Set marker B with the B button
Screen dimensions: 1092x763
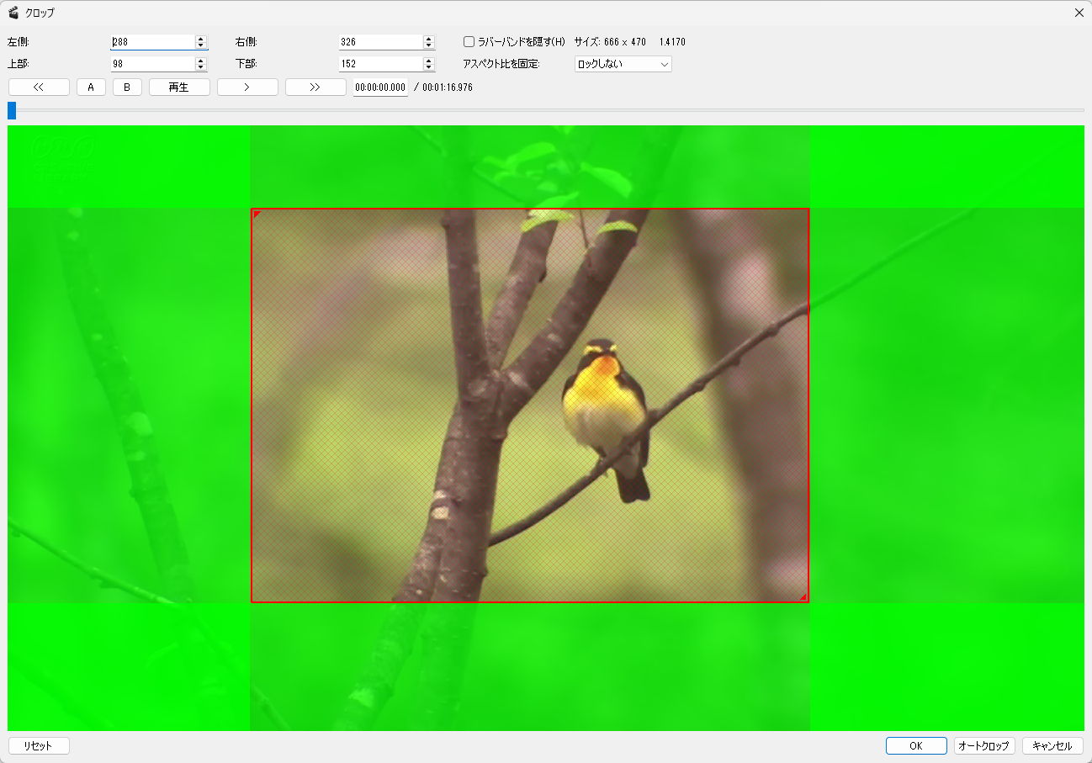coord(127,87)
